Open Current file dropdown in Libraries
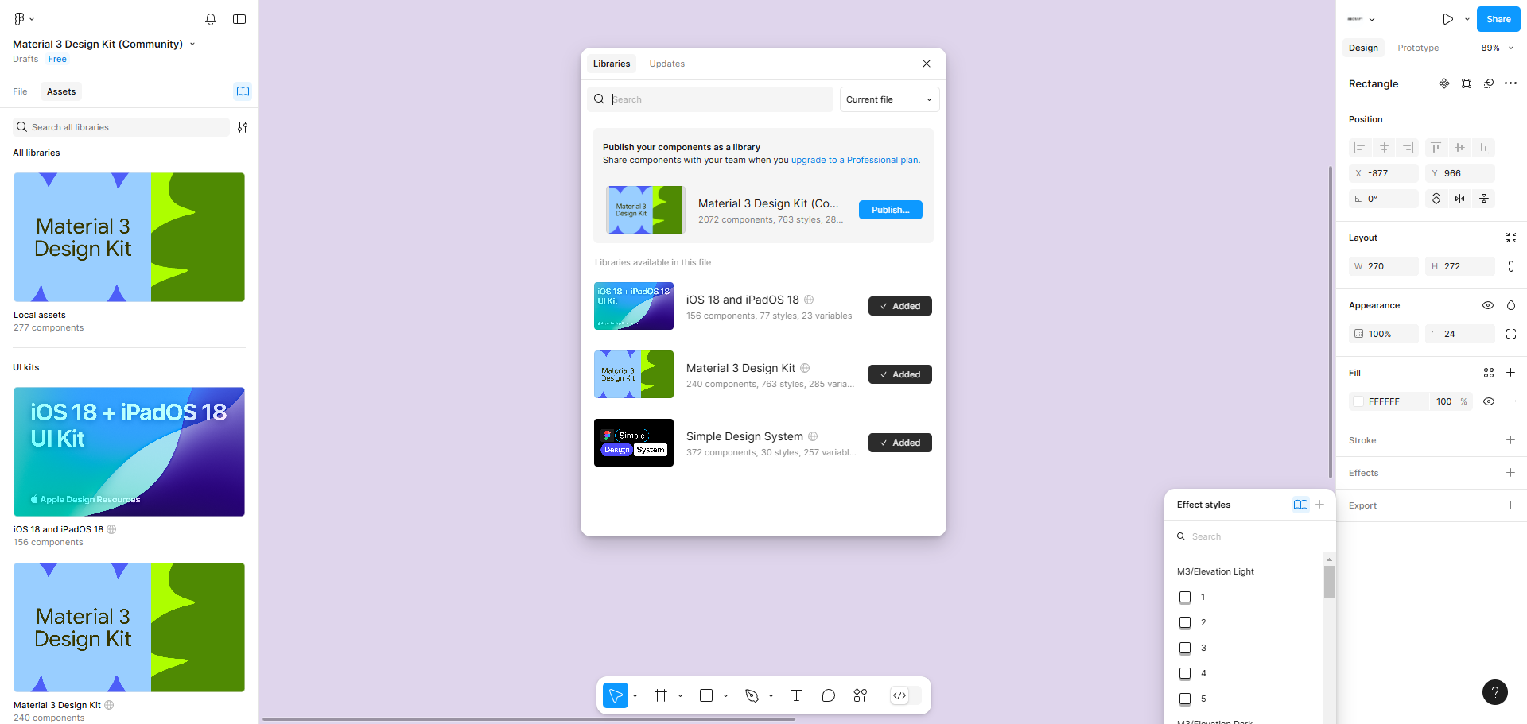 [x=889, y=99]
